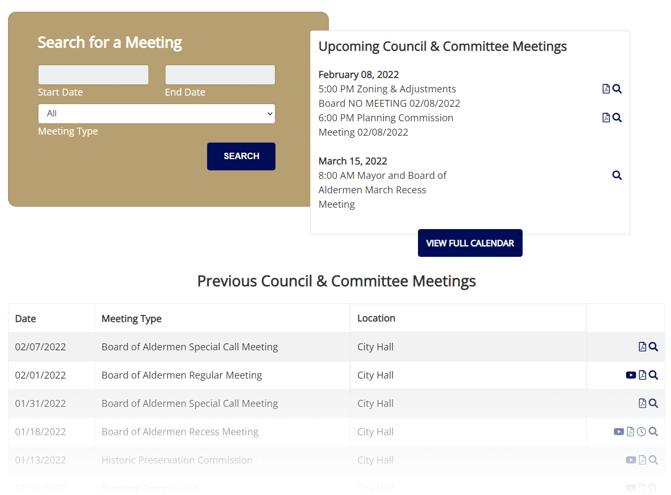Image resolution: width=671 pixels, height=495 pixels.
Task: Click the End Date field
Action: [x=220, y=75]
